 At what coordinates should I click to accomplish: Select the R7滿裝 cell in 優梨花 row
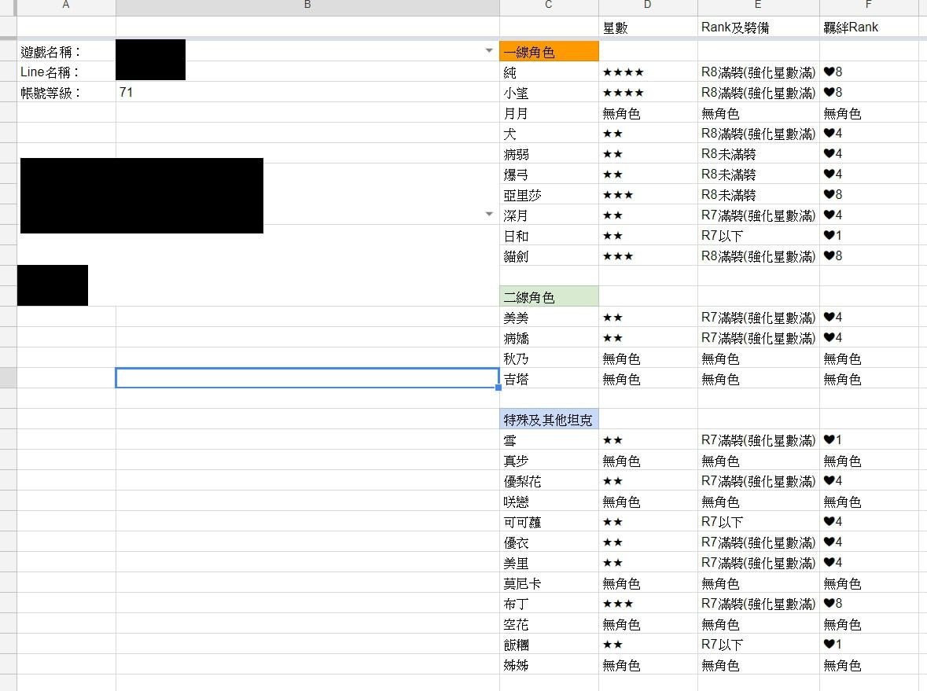[x=759, y=481]
